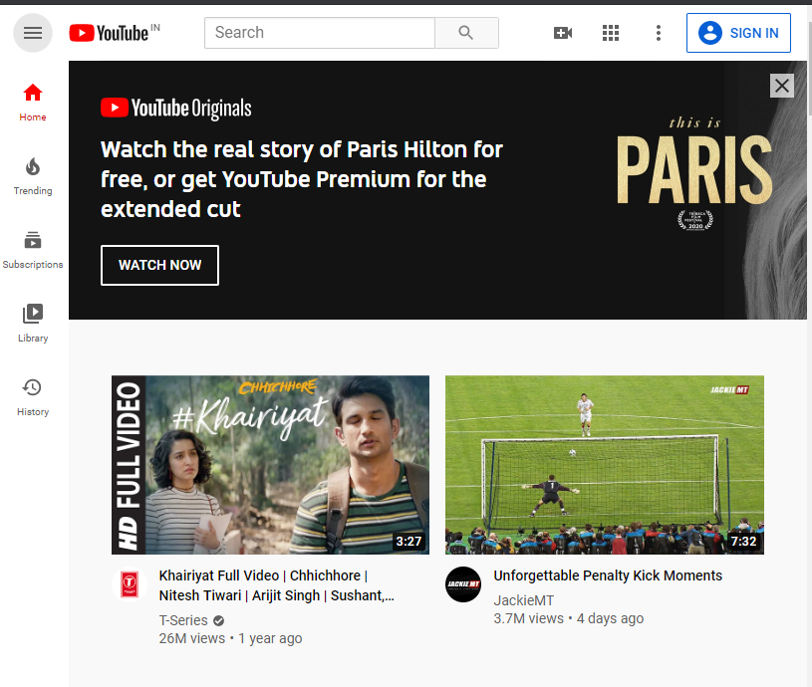This screenshot has height=687, width=812.
Task: Click the '3.7M views' text
Action: [528, 618]
